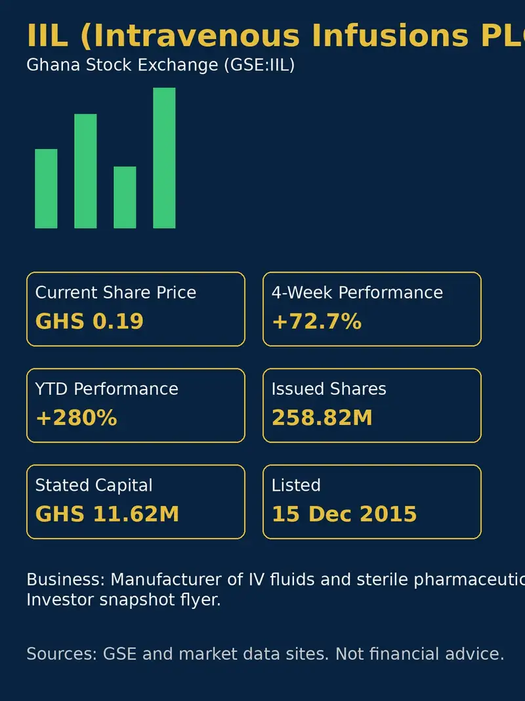Click the 4-Week Performance card
Screen dimensions: 525x701
372,309
